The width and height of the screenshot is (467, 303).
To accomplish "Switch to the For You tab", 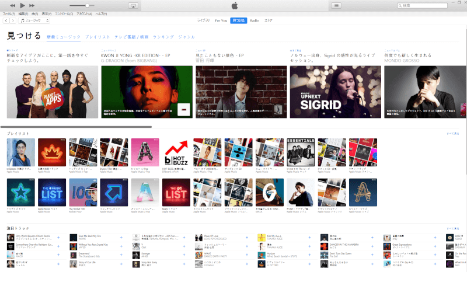I will (221, 20).
